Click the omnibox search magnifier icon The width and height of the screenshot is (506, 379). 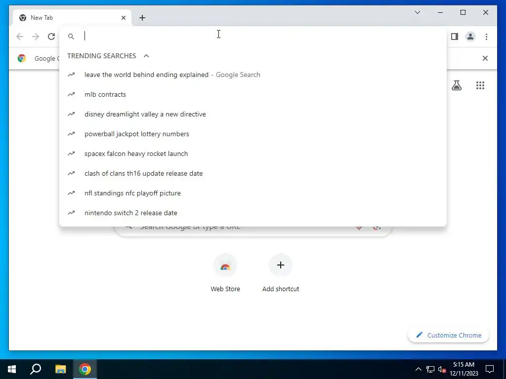tap(71, 37)
